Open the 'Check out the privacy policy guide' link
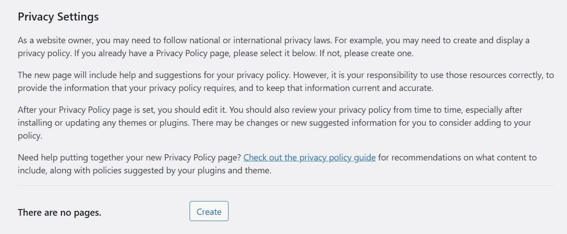This screenshot has width=567, height=234. (309, 157)
